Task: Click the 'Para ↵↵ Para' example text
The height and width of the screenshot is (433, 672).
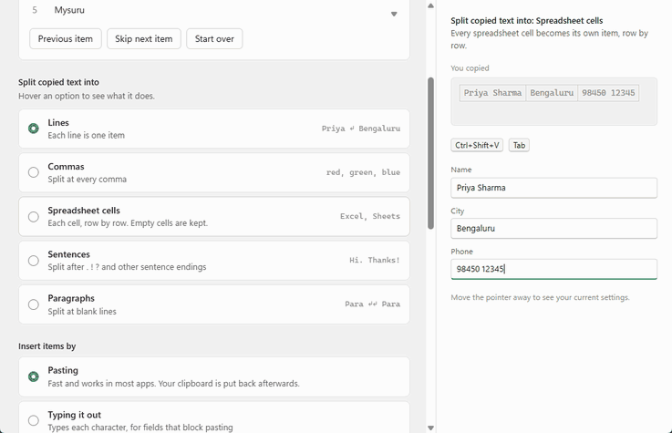Action: [372, 304]
